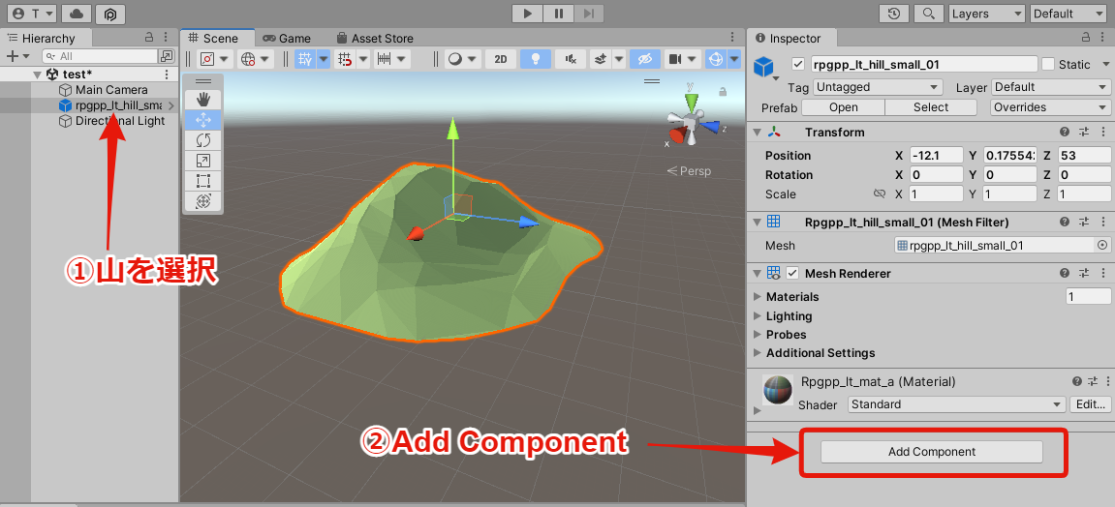Open the Layer Default dropdown
1115x507 pixels.
tap(1050, 87)
